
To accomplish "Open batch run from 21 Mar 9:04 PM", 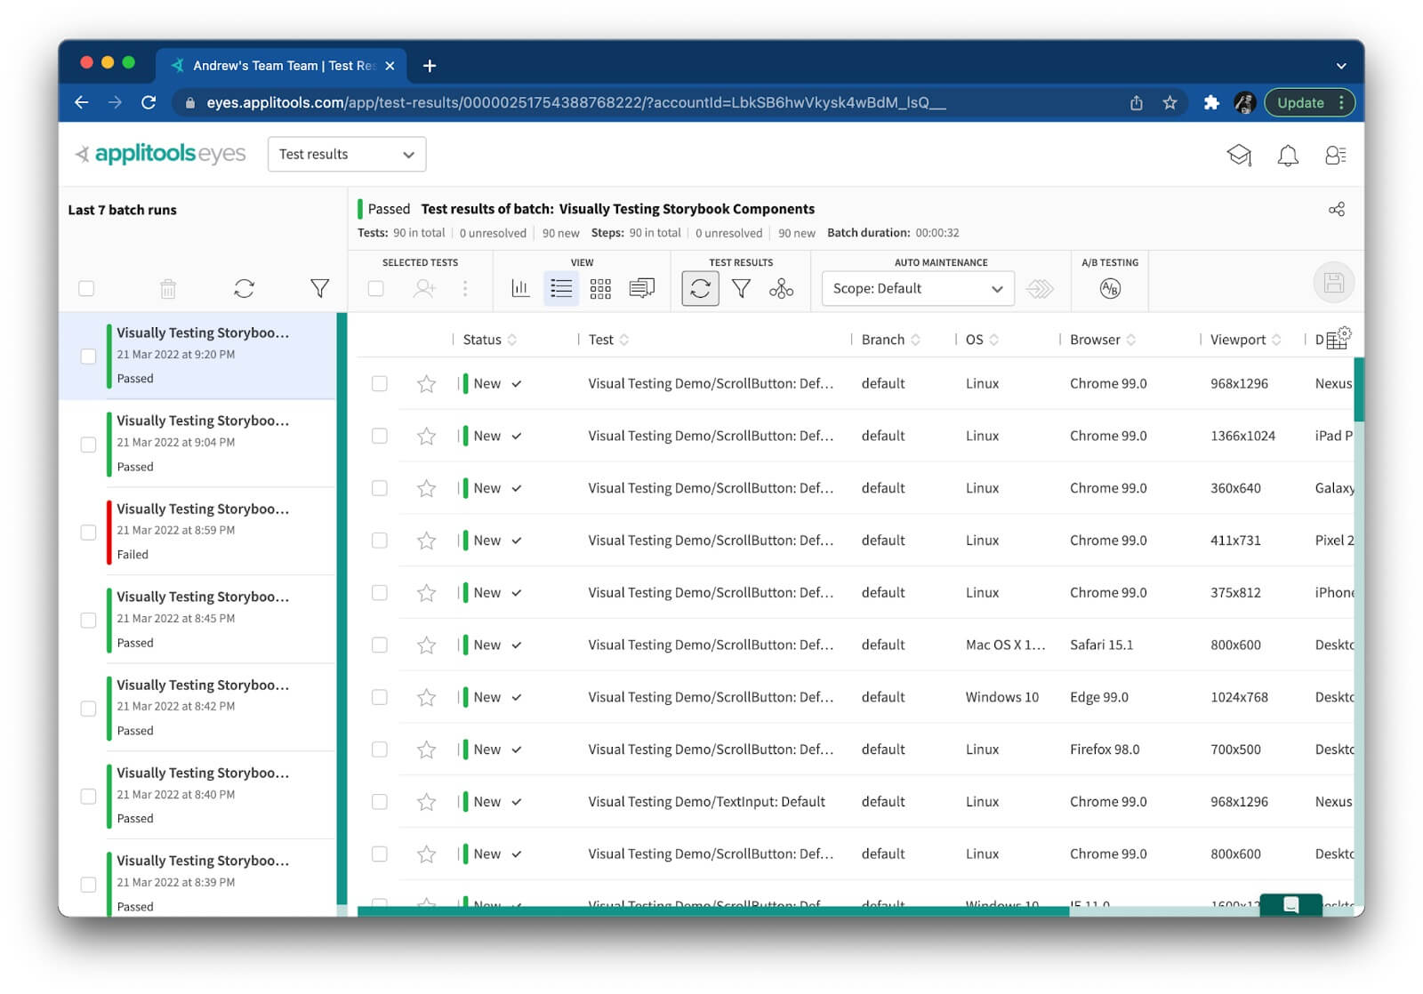I will point(203,443).
